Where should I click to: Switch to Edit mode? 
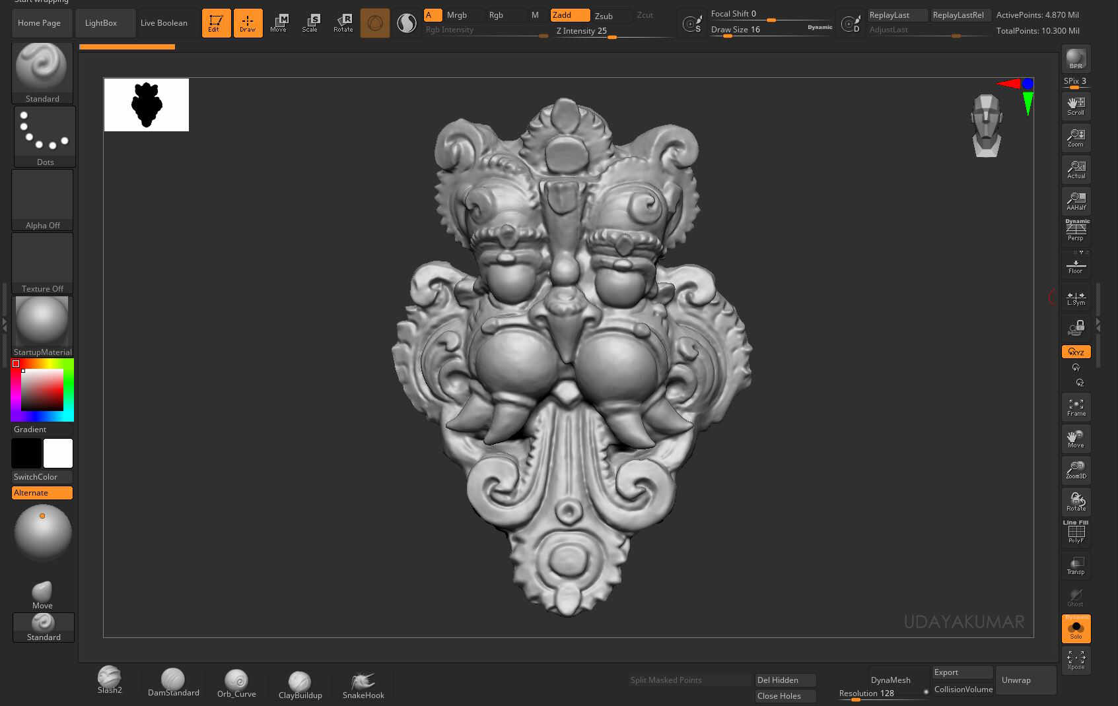point(216,22)
